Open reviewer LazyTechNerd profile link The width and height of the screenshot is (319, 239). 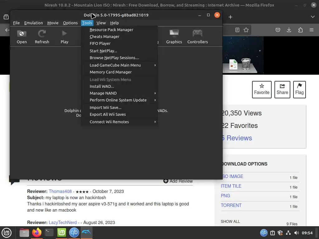63,223
